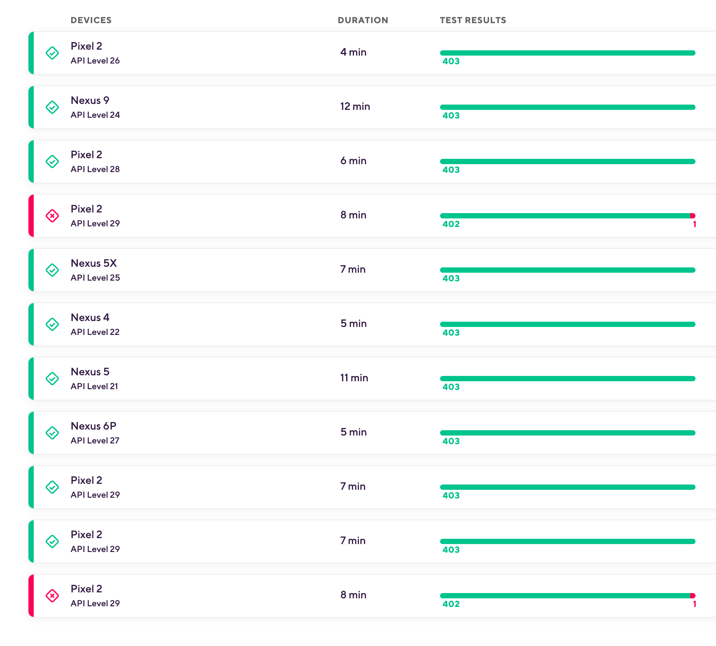
Task: Click the failure icon for Pixel 2 API 29
Action: pyautogui.click(x=52, y=216)
